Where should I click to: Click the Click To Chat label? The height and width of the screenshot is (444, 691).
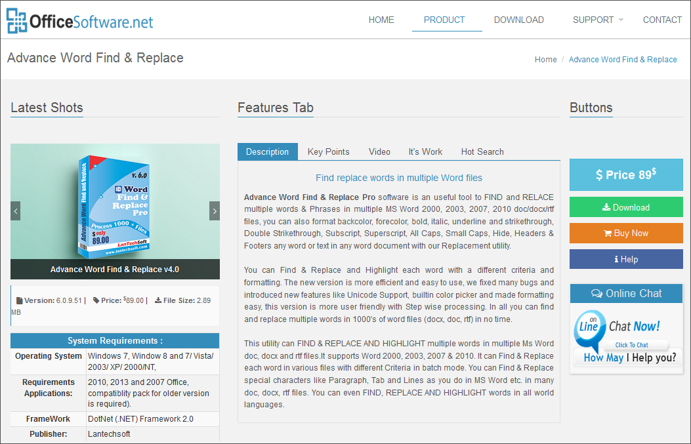pyautogui.click(x=632, y=345)
